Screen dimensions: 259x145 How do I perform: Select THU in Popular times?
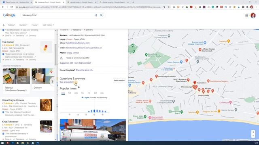(x=83, y=93)
